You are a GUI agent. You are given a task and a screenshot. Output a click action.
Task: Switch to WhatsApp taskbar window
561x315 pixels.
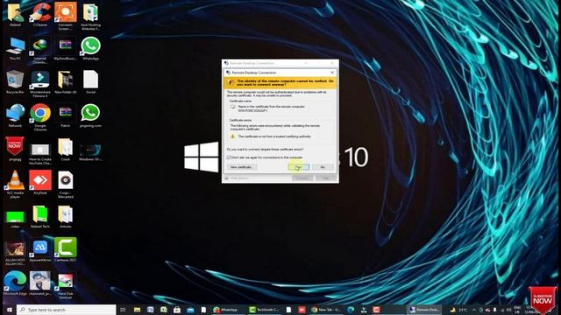(227, 310)
